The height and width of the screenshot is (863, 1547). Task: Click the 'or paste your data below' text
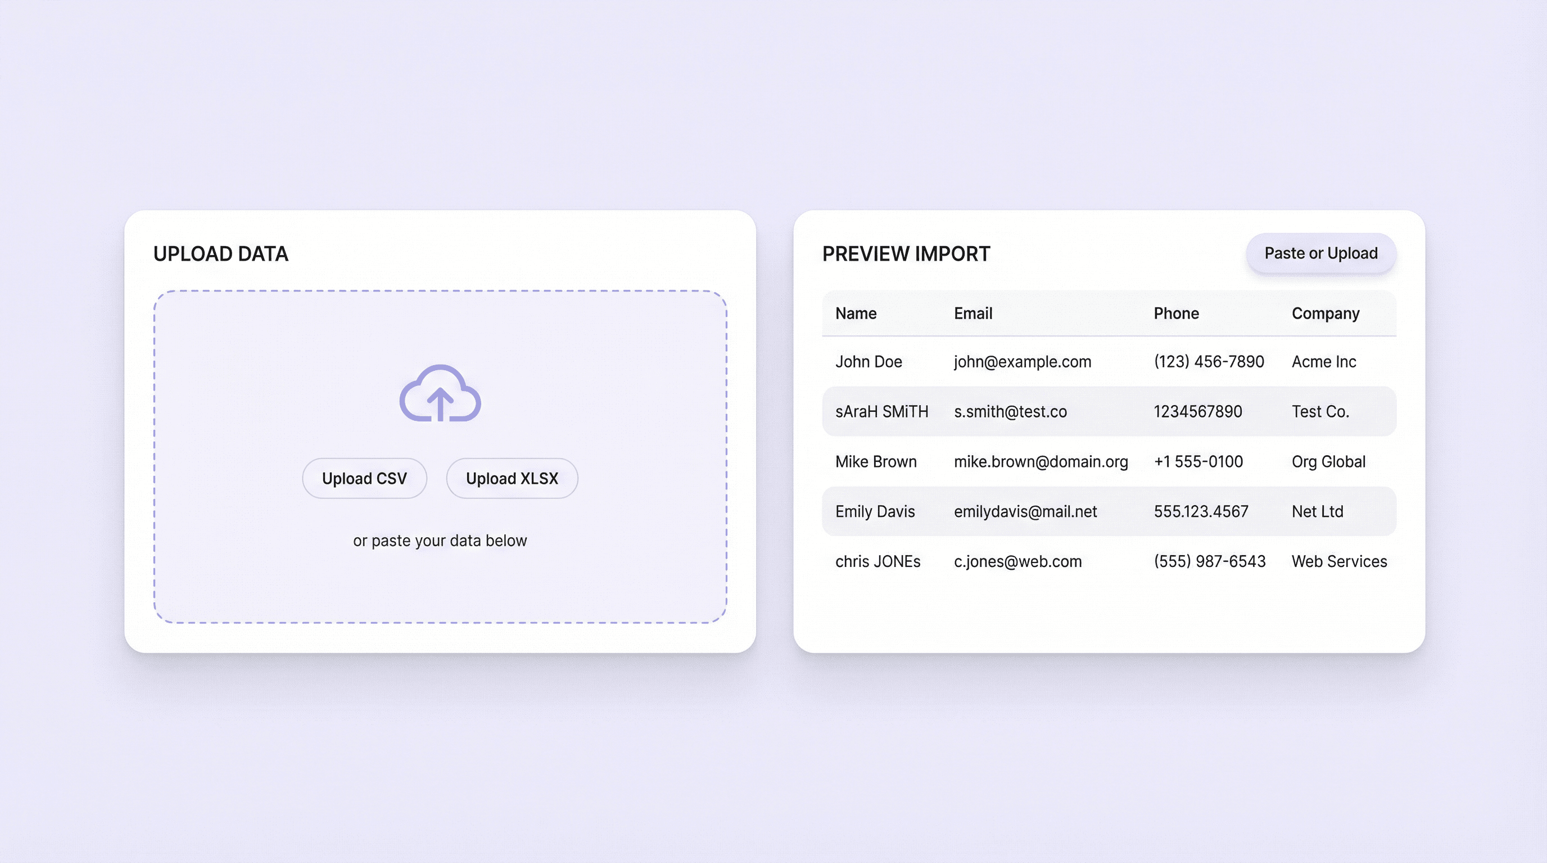click(x=440, y=540)
